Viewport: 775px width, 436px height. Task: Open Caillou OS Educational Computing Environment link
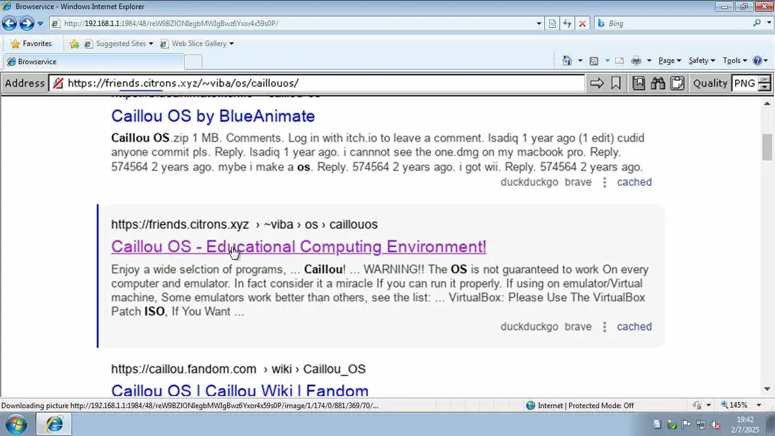coord(298,247)
